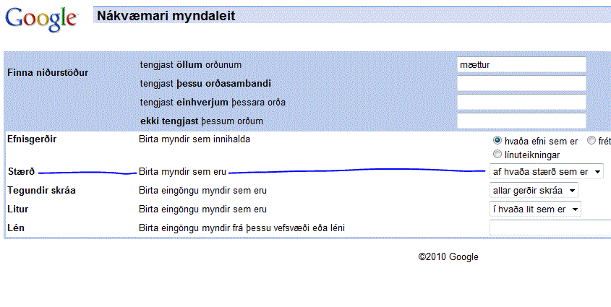
Task: Expand the "allar gerðir skráa" file type dropdown
Action: [534, 191]
